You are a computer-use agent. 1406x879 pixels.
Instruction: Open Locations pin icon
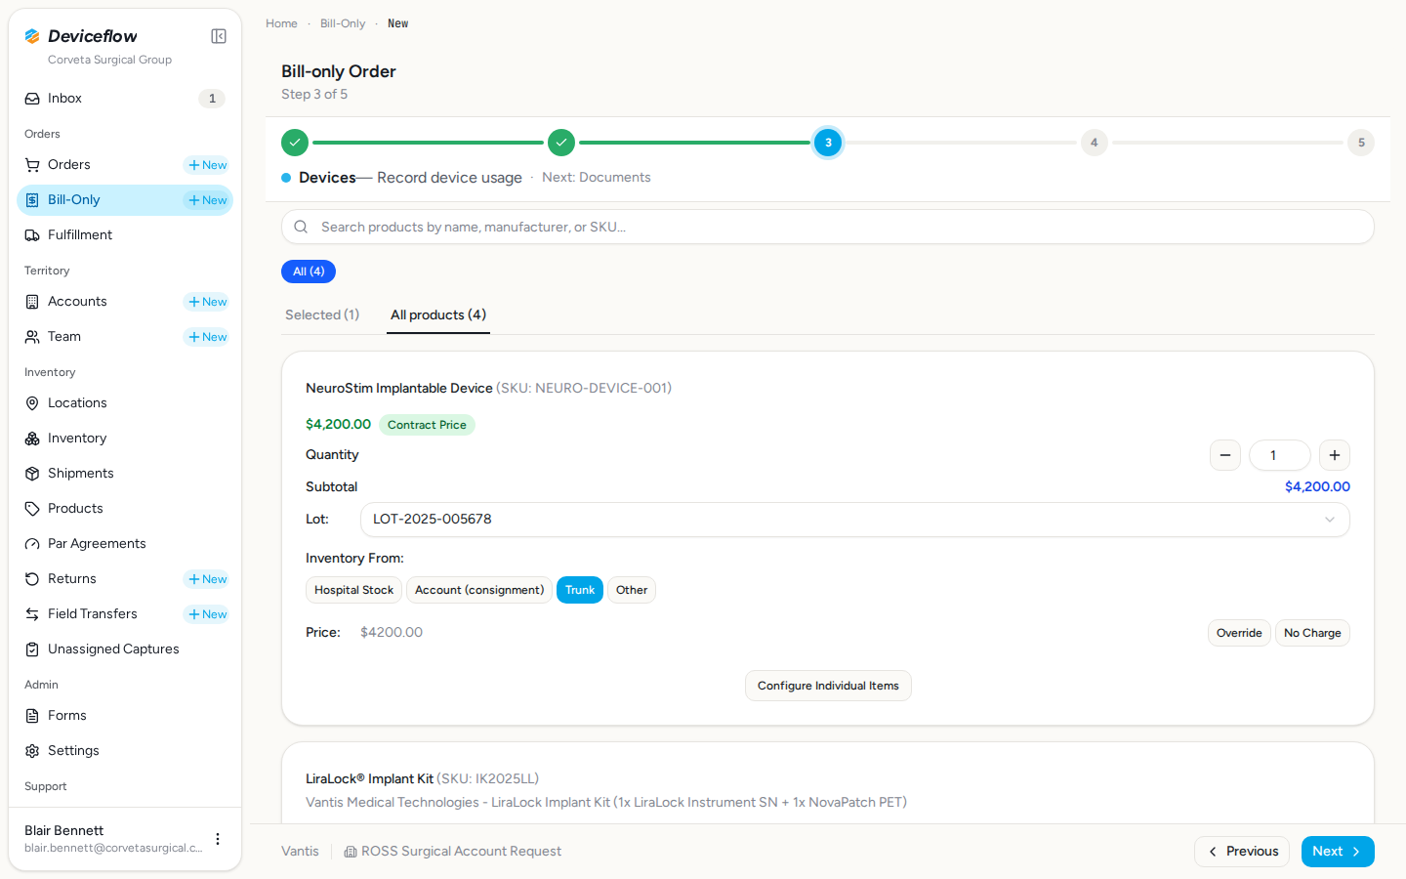[32, 403]
